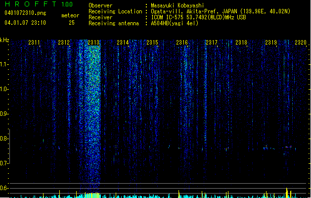Click the Receiving antenna label
This screenshot has width=311, height=198.
[114, 23]
